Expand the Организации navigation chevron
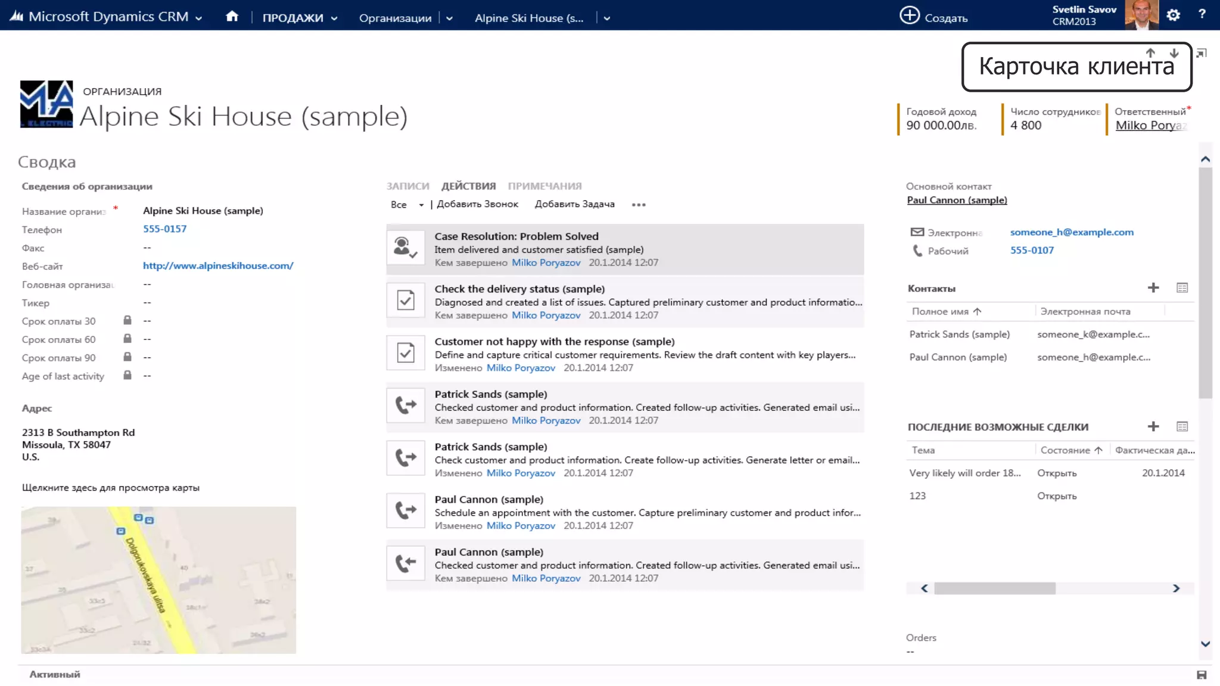 click(x=449, y=18)
